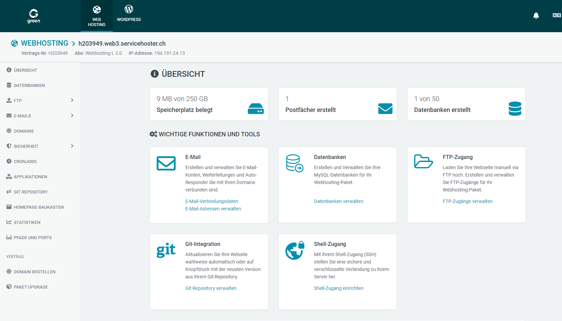Switch to the WordPress tab
This screenshot has width=562, height=321.
(x=129, y=14)
